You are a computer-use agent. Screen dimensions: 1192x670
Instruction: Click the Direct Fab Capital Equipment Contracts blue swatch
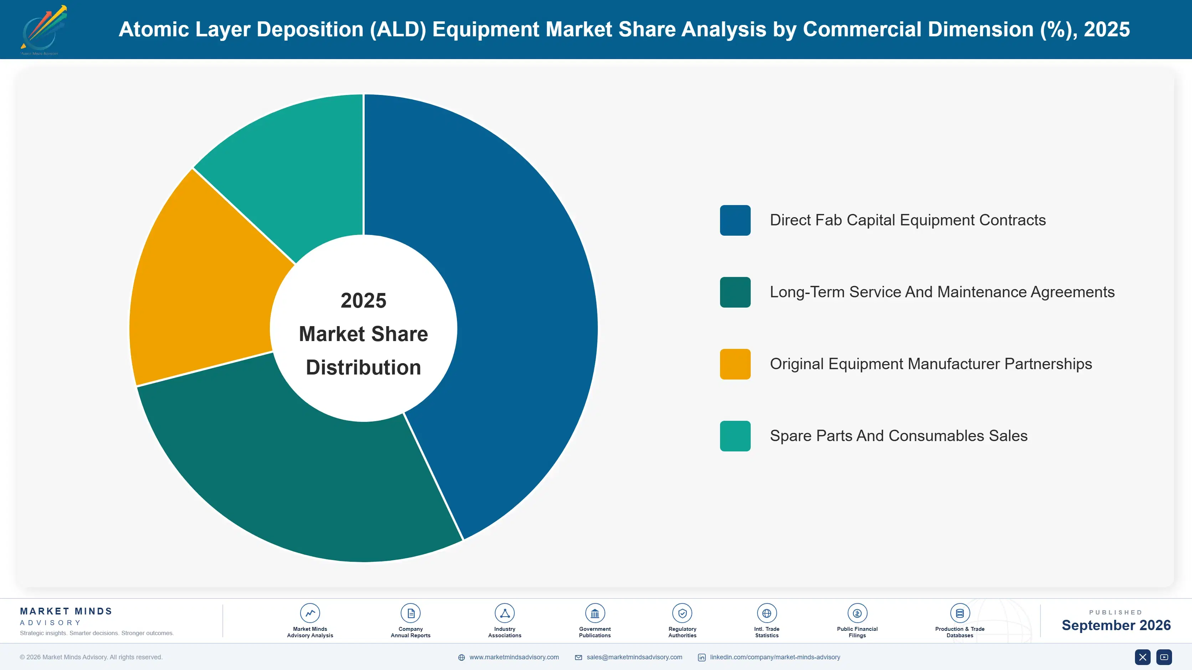[x=735, y=220]
